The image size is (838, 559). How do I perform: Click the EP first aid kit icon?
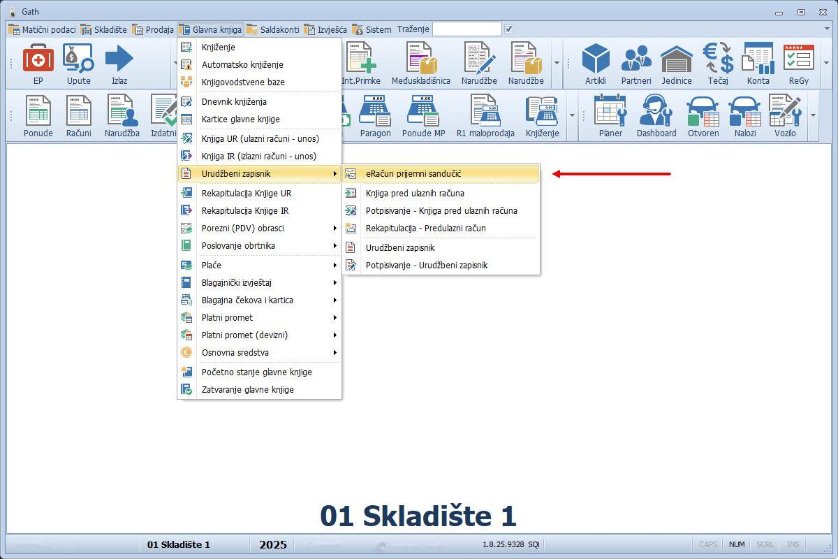point(38,59)
